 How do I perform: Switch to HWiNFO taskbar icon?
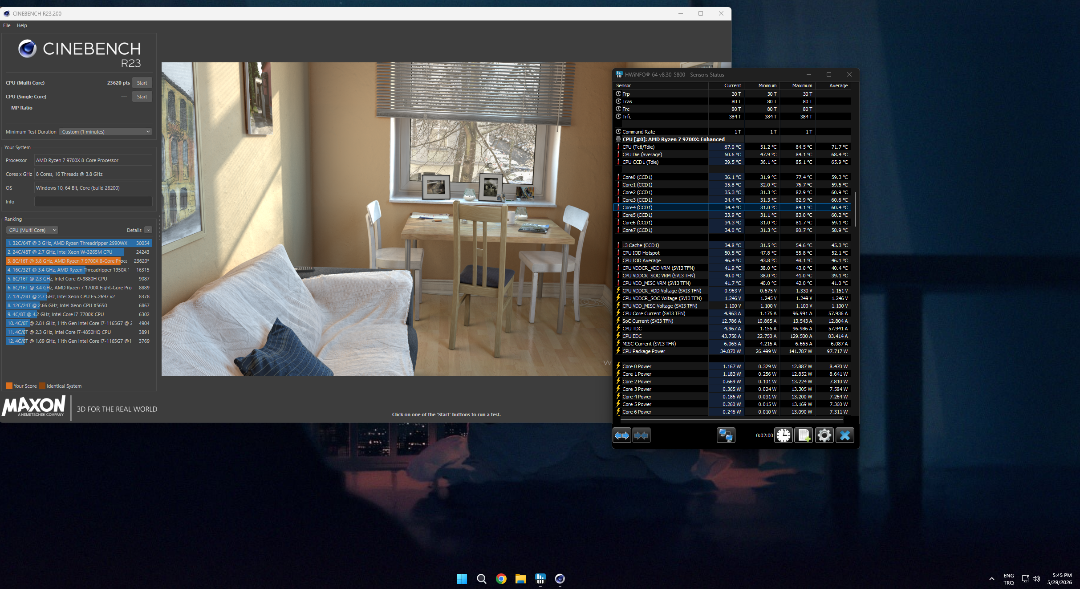(540, 579)
